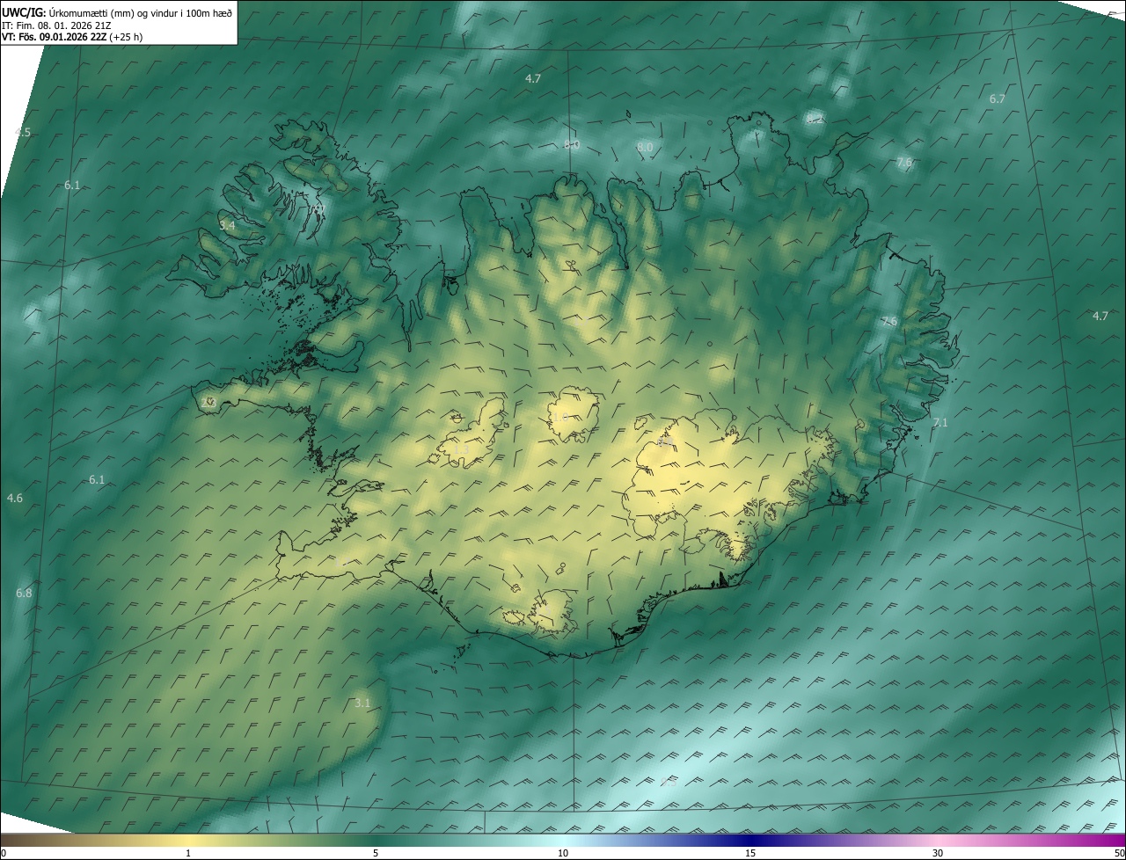The width and height of the screenshot is (1126, 860).
Task: Select the 4.6 value label in the western sea
Action: [x=15, y=499]
